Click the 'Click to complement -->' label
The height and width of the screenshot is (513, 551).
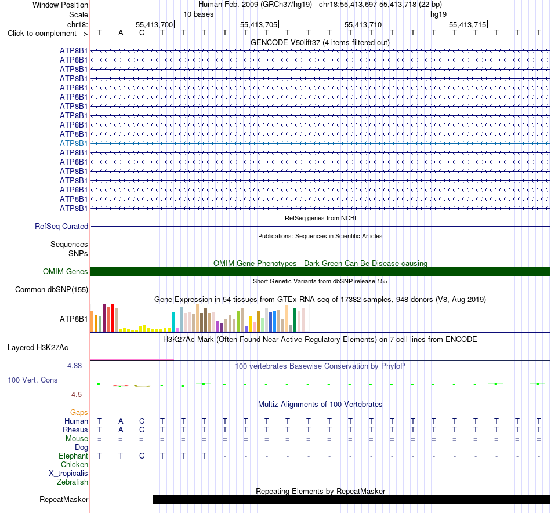click(x=48, y=34)
